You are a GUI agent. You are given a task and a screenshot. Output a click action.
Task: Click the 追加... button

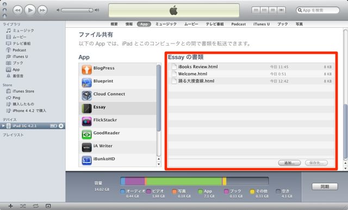tap(289, 163)
